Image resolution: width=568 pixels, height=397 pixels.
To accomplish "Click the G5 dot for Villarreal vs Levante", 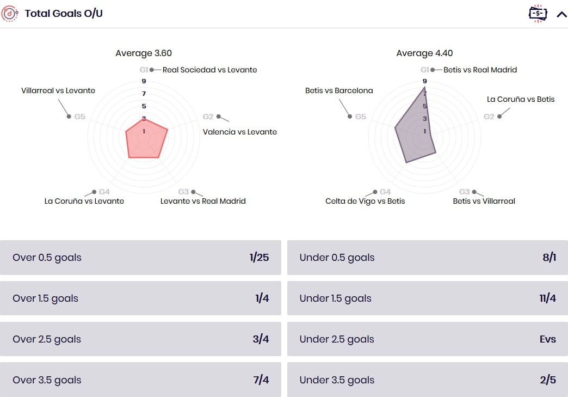I will 69,117.
